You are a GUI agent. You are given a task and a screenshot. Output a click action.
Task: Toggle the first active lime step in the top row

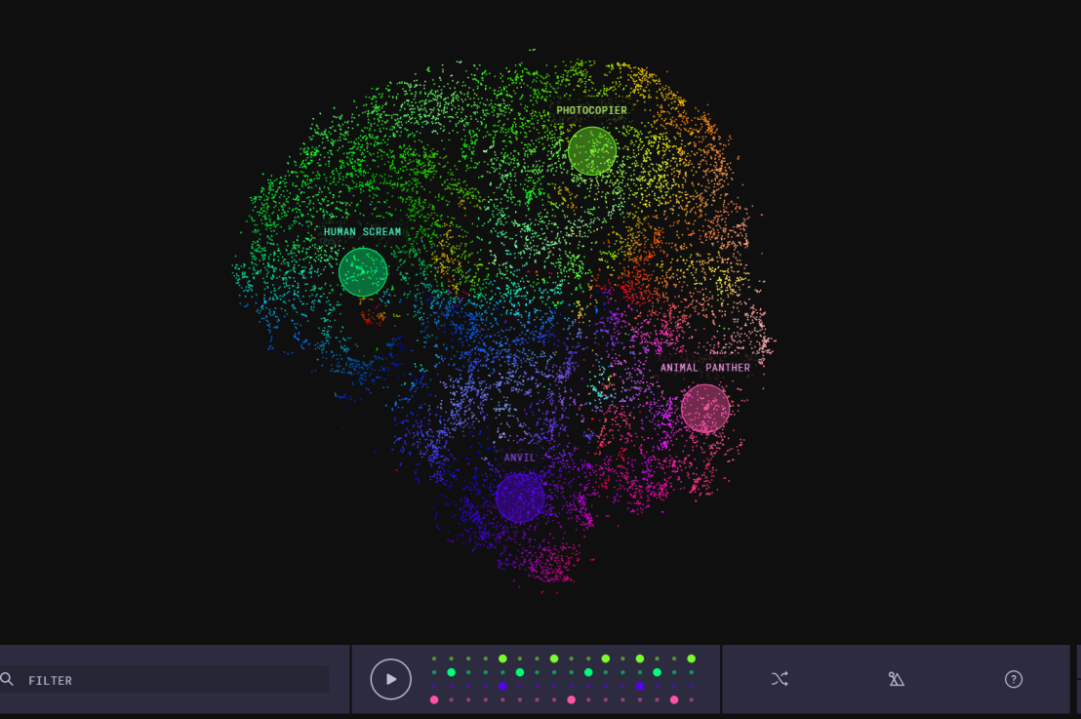tap(502, 659)
